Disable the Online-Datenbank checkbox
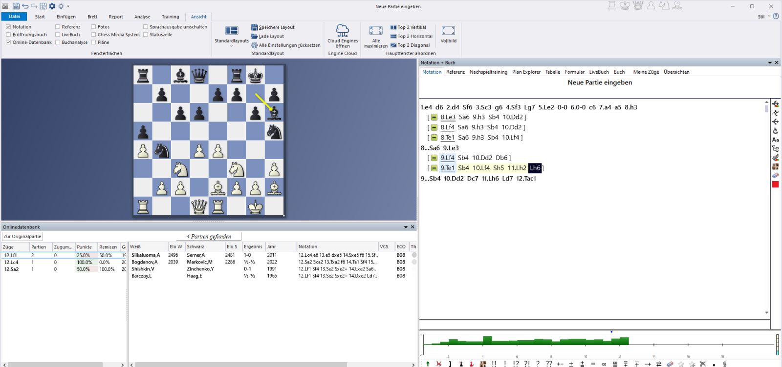Image resolution: width=782 pixels, height=367 pixels. coord(8,42)
